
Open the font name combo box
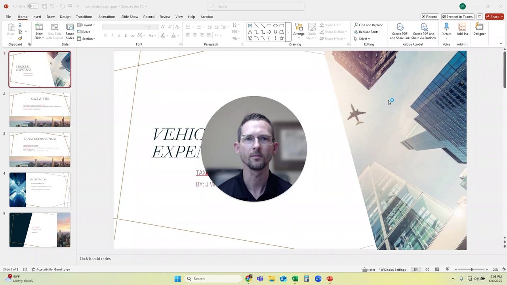pyautogui.click(x=124, y=27)
